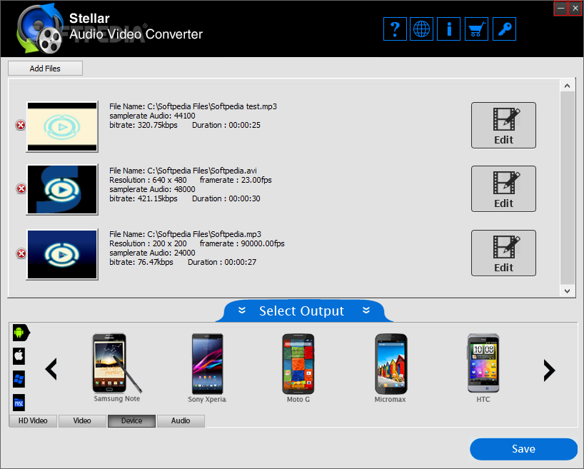Switch to the Audio tab
The image size is (584, 469).
(181, 421)
